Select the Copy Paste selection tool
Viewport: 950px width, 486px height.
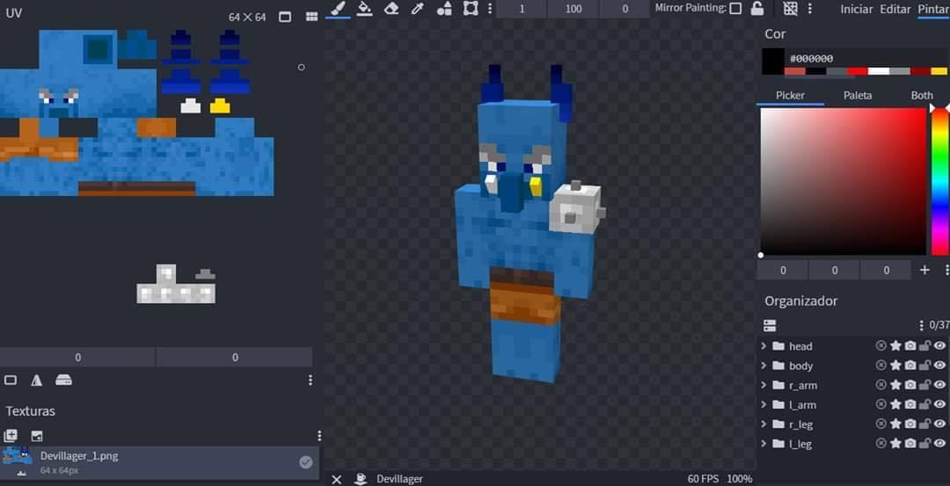click(x=470, y=9)
